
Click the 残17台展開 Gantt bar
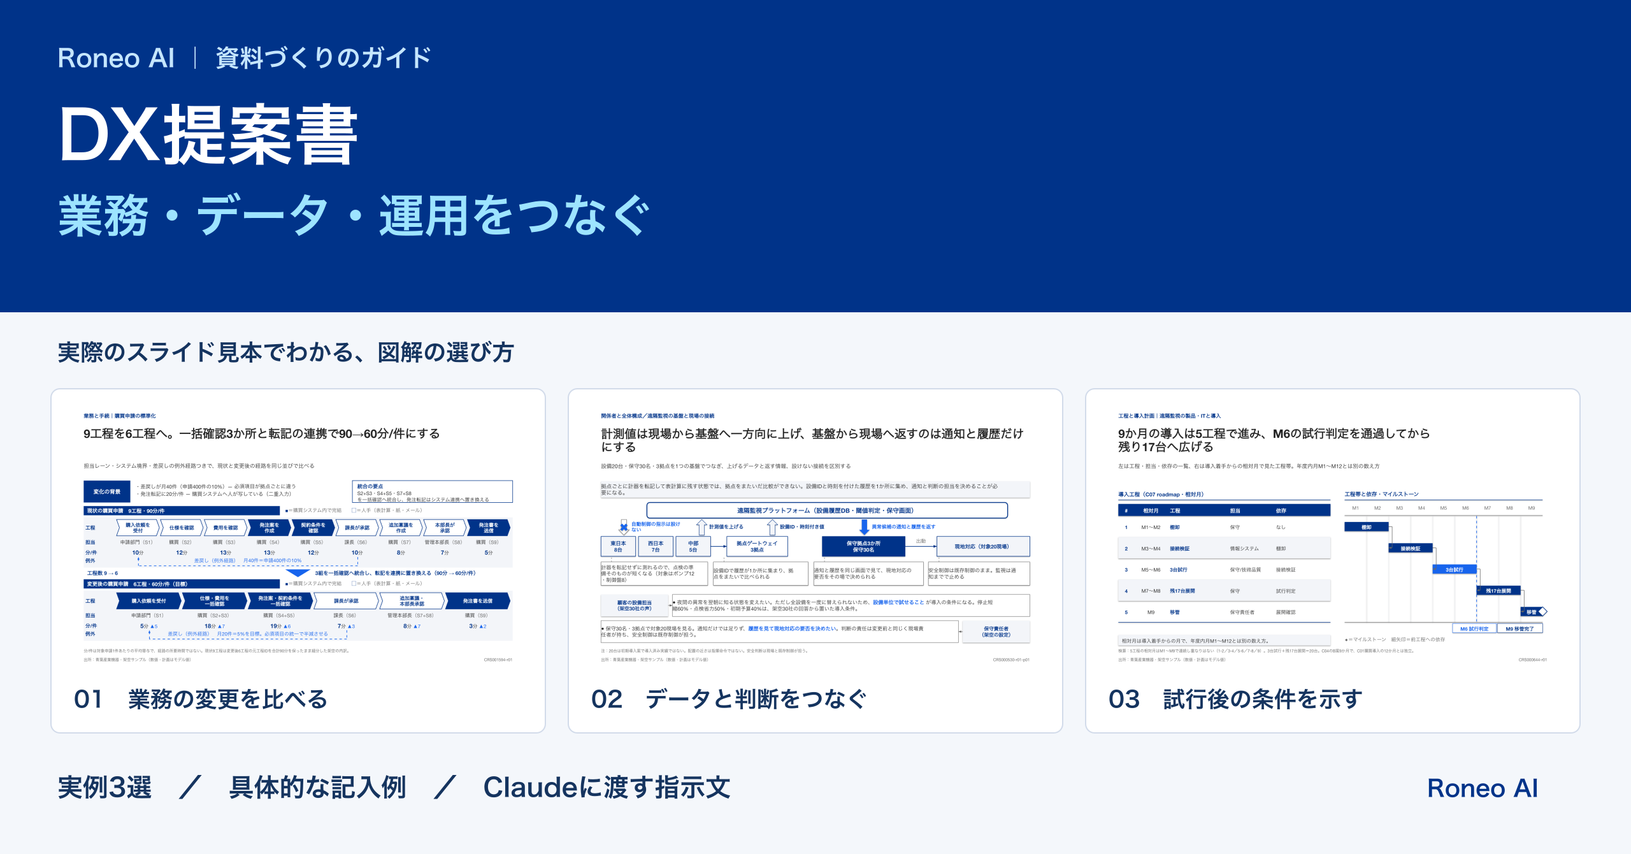click(1498, 591)
